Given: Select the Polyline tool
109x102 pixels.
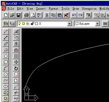Looking at the screenshot, I should [x=6, y=50].
